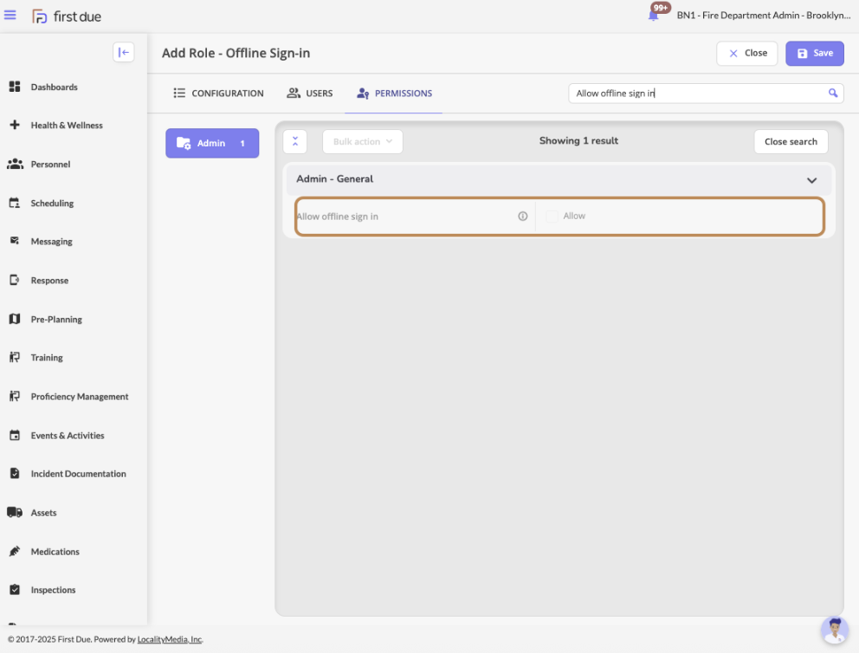Click the Save button
Image resolution: width=859 pixels, height=653 pixels.
point(814,54)
